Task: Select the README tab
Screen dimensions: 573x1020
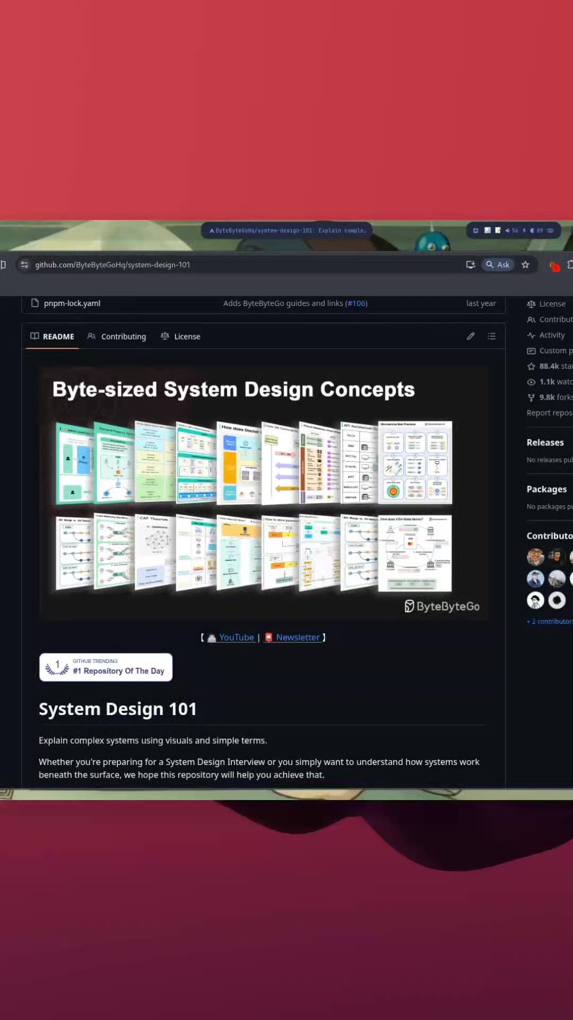Action: (x=52, y=336)
